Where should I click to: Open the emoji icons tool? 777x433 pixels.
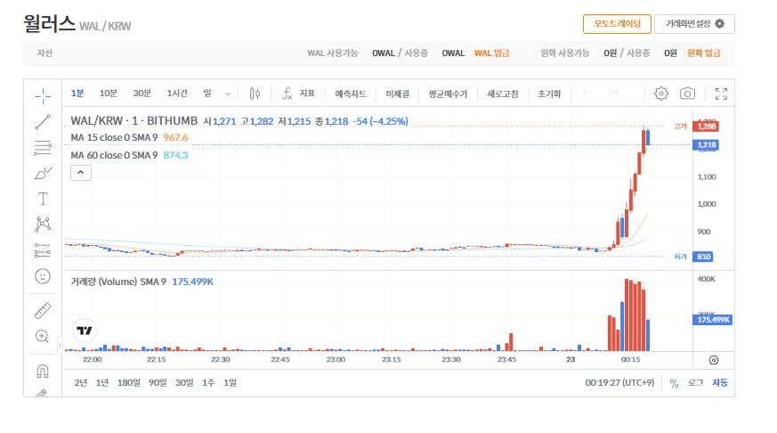pyautogui.click(x=43, y=276)
